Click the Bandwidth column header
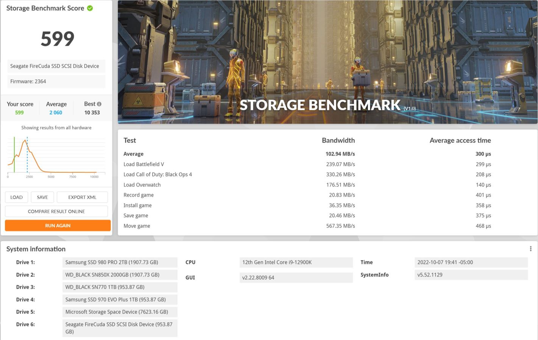The image size is (538, 340). tap(338, 140)
